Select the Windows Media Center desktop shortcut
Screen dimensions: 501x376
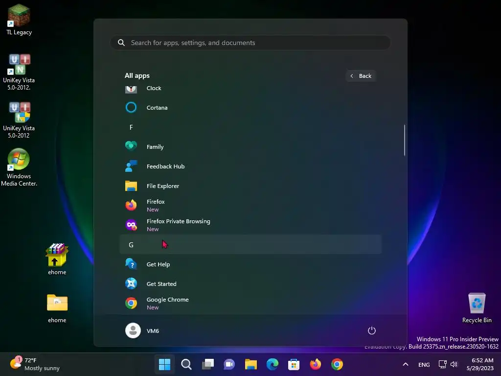[19, 167]
